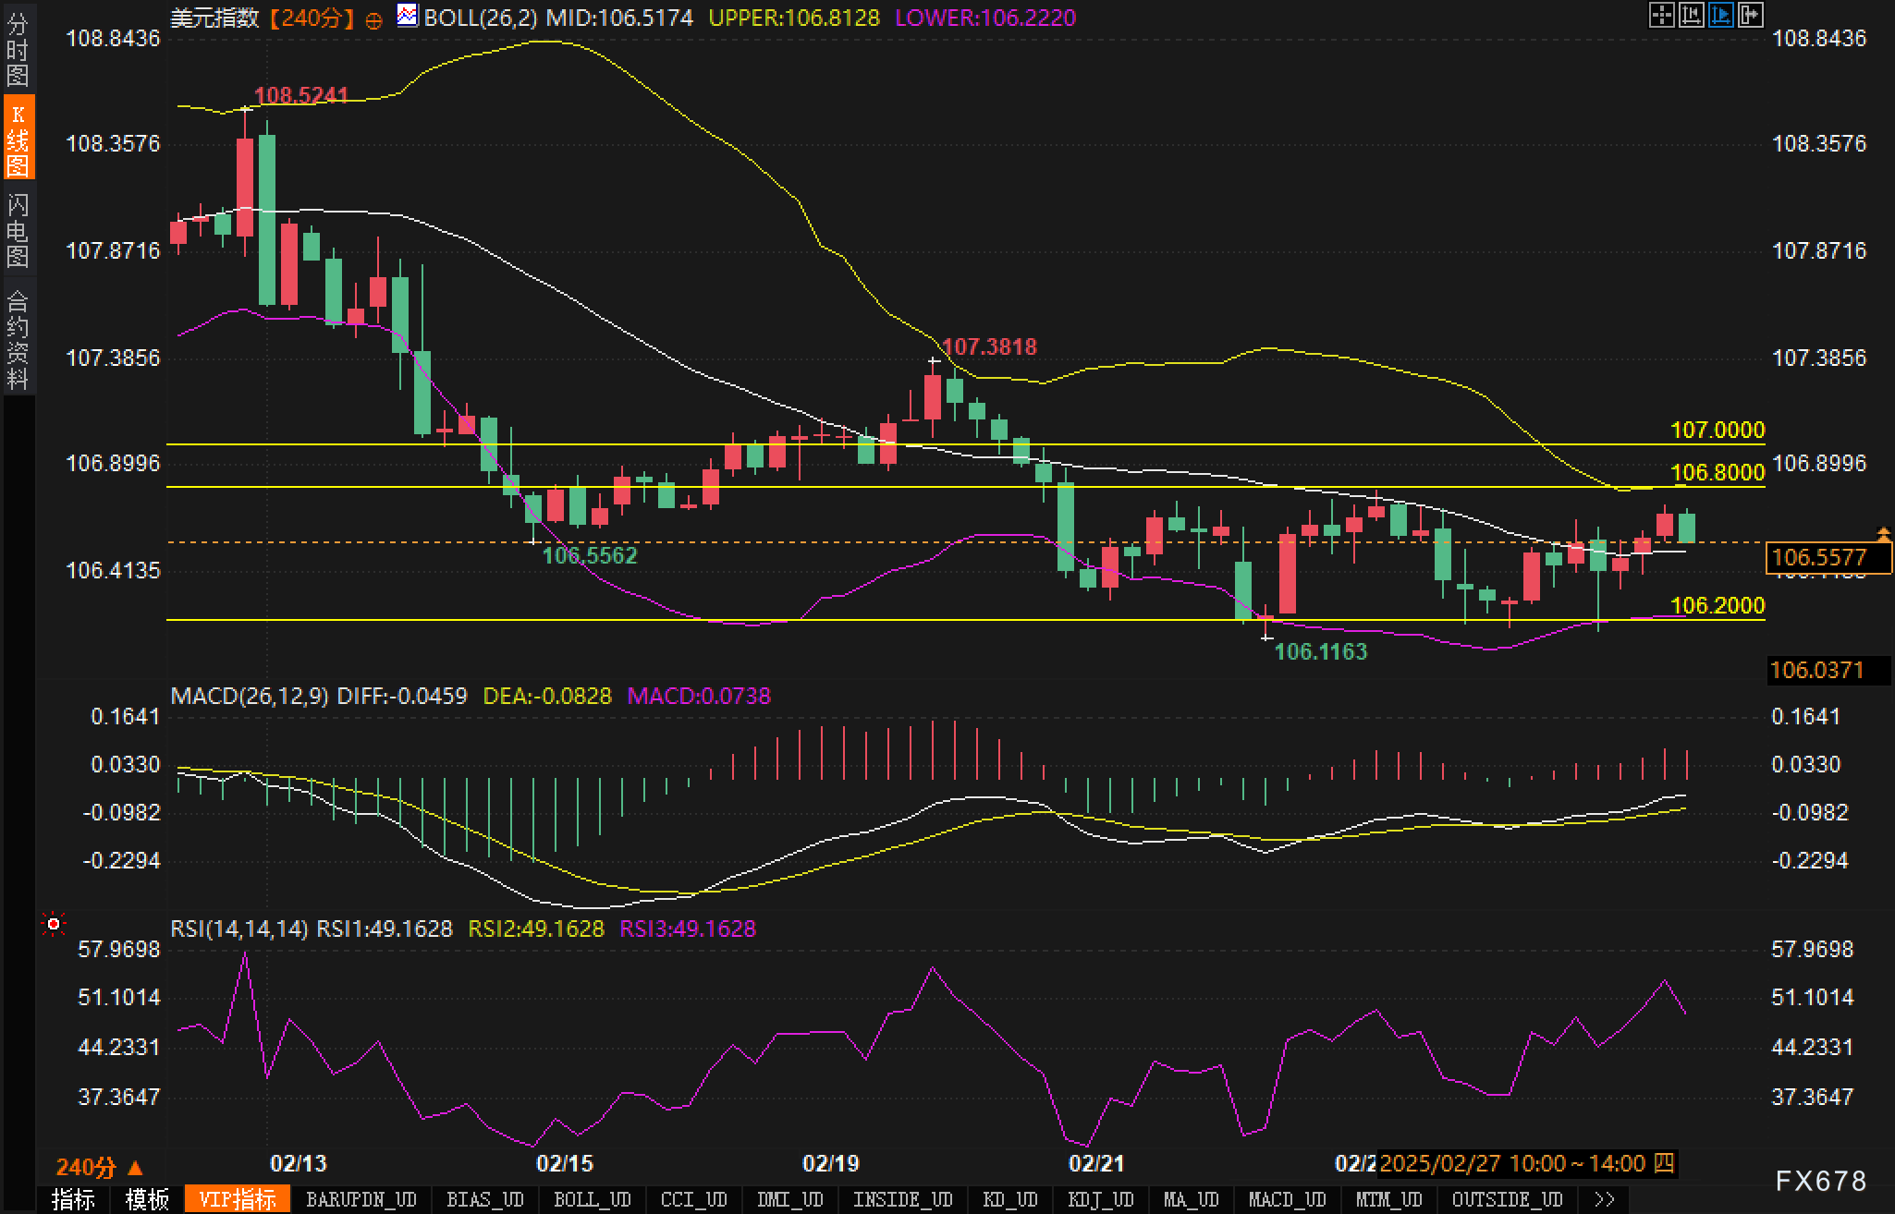
Task: Click the 【240分】 period label in chart title
Action: pyautogui.click(x=312, y=18)
